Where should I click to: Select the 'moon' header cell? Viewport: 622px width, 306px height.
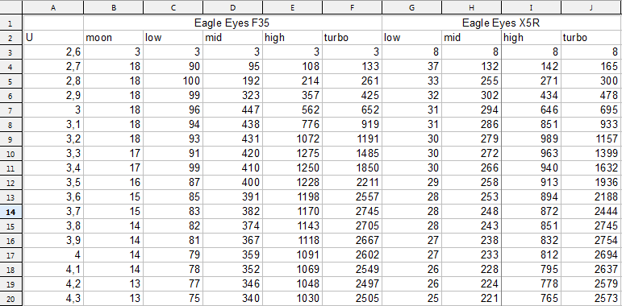(x=114, y=38)
